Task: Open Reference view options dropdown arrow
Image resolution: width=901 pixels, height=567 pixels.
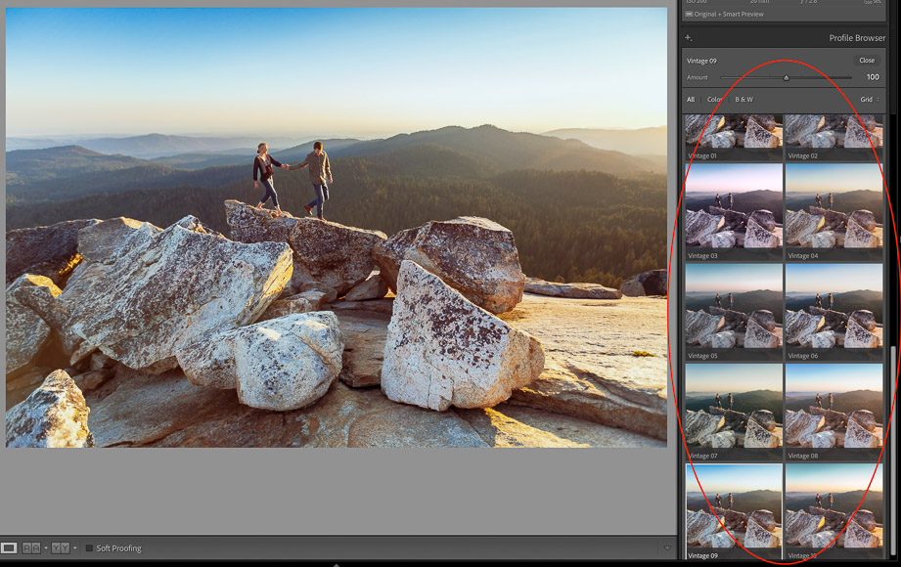Action: point(46,548)
